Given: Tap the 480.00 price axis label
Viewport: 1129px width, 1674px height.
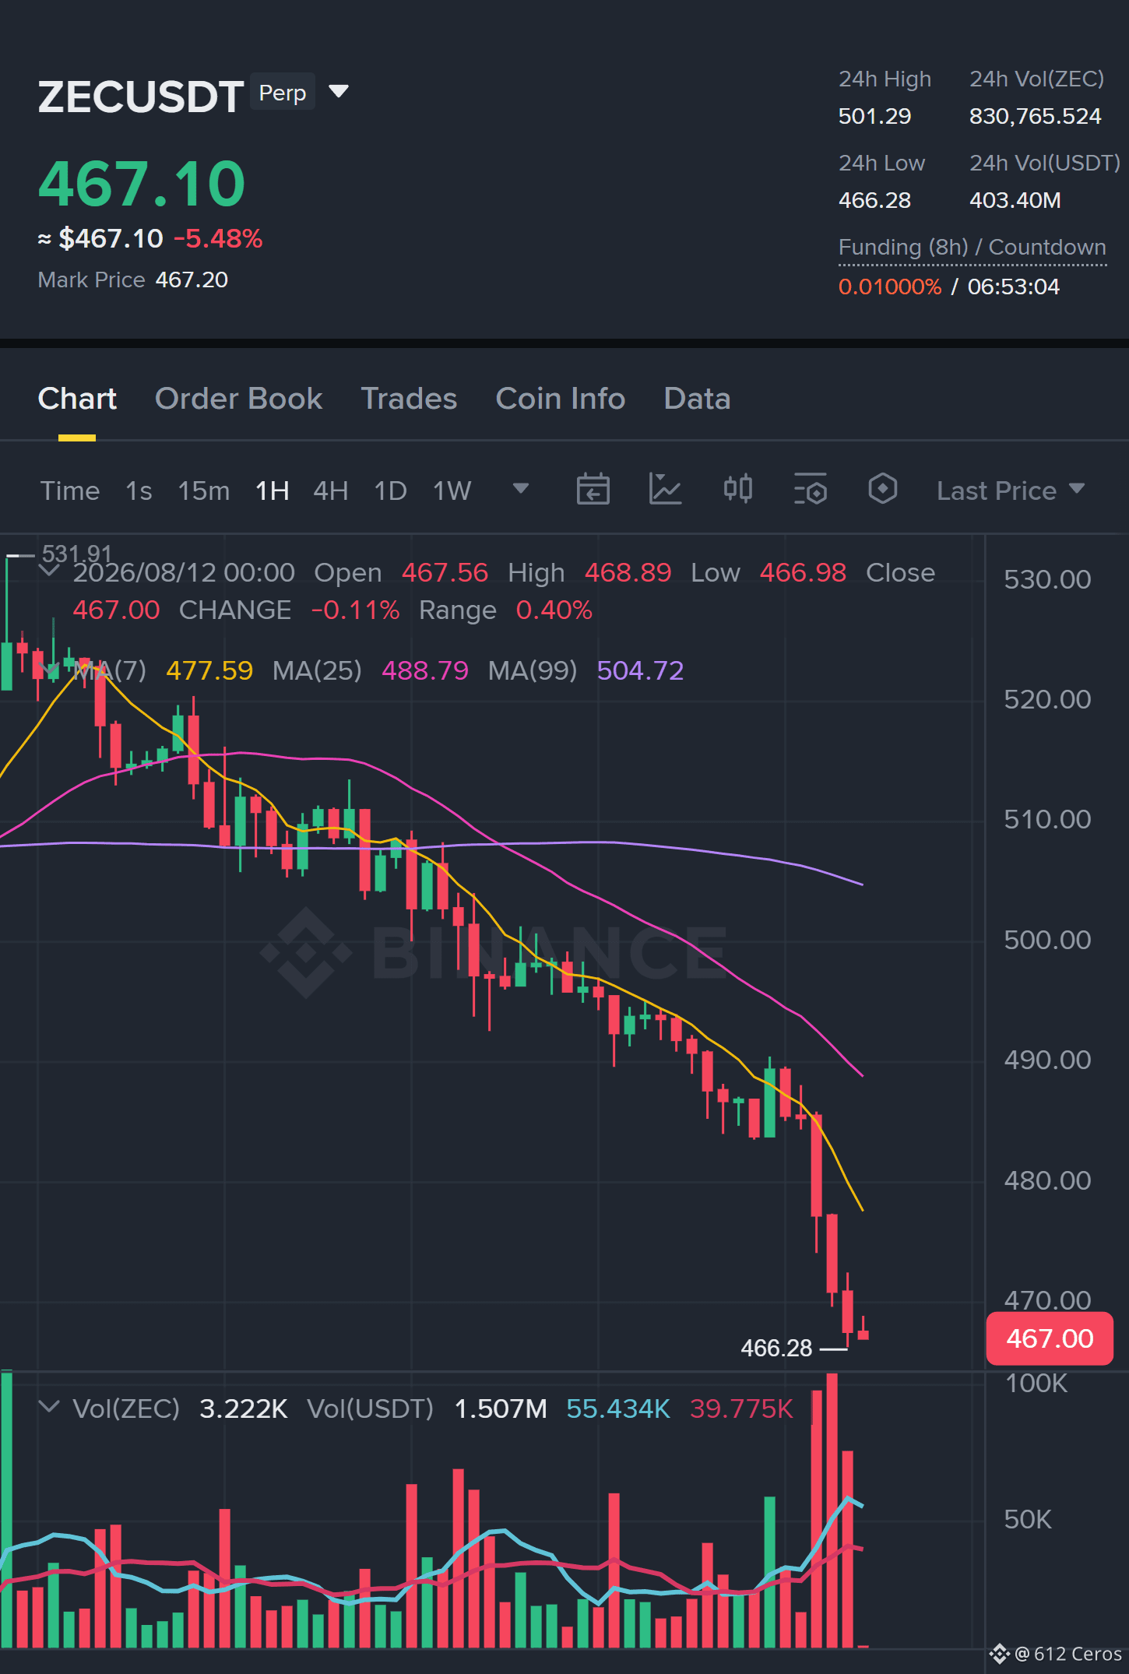Looking at the screenshot, I should (x=1047, y=1180).
